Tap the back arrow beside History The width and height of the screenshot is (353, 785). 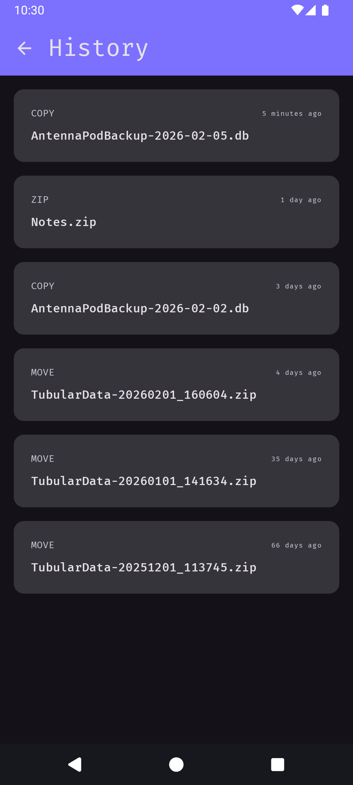[25, 48]
